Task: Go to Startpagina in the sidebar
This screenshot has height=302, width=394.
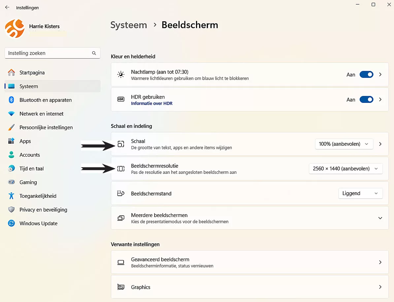Action: point(52,73)
